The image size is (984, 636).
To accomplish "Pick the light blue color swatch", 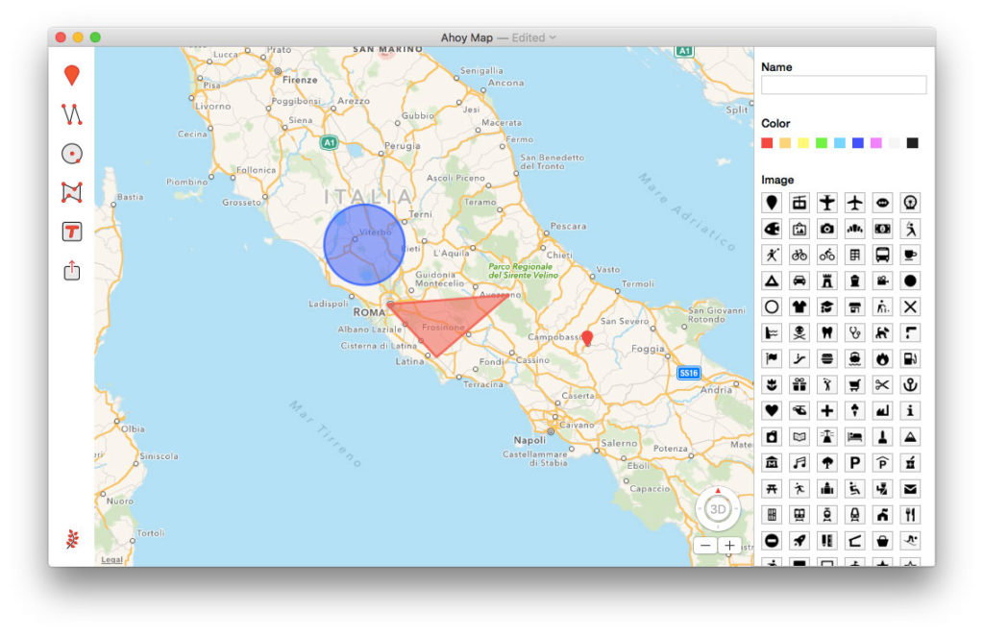I will (x=840, y=143).
